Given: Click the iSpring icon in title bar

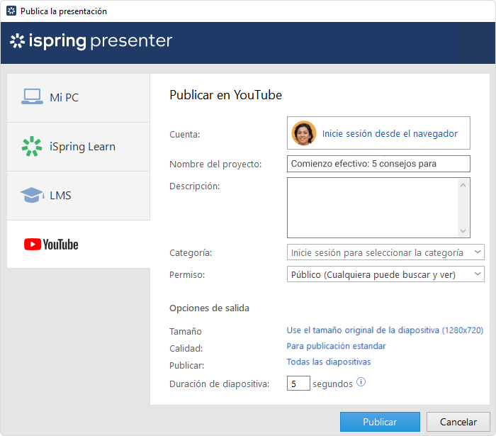Looking at the screenshot, I should (x=11, y=11).
